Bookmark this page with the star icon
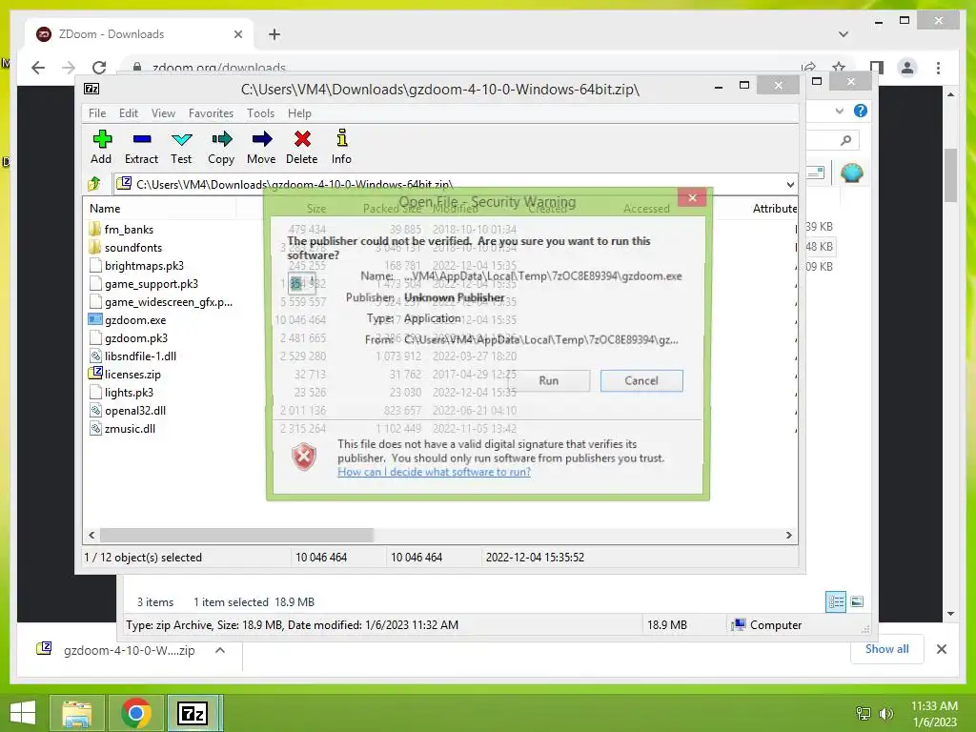The height and width of the screenshot is (732, 976). (x=839, y=68)
